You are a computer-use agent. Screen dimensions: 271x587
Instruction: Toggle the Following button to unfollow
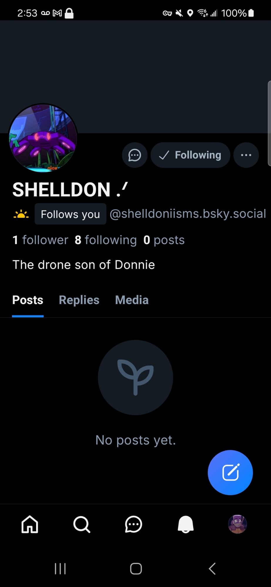[x=190, y=155]
